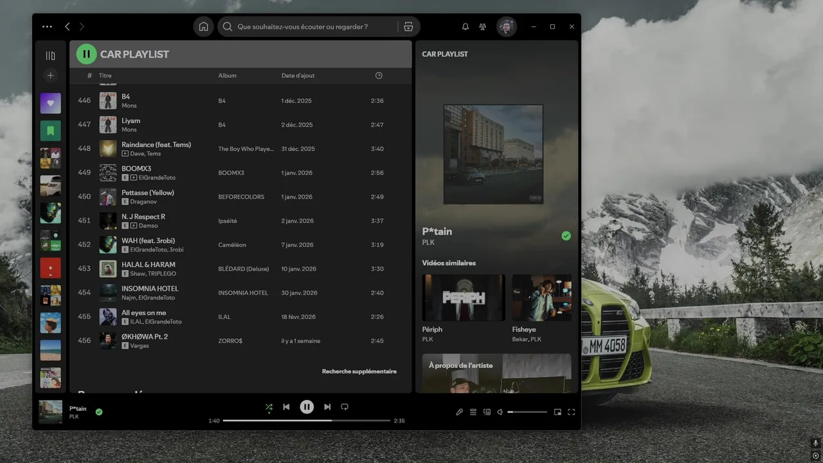This screenshot has height=463, width=823.
Task: Toggle shuffle playback
Action: click(269, 407)
